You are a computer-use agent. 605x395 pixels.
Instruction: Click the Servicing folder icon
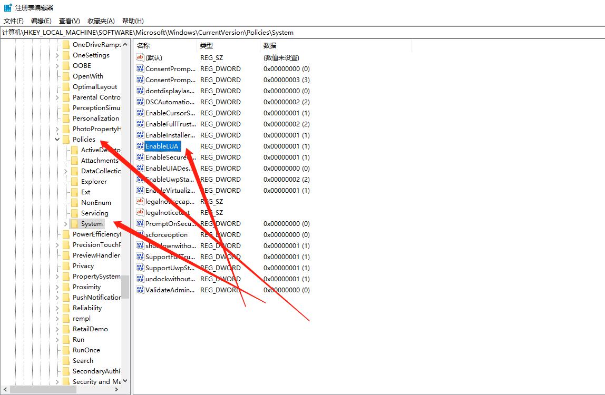click(74, 213)
